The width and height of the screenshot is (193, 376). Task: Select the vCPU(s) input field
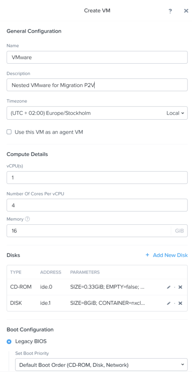(97, 178)
